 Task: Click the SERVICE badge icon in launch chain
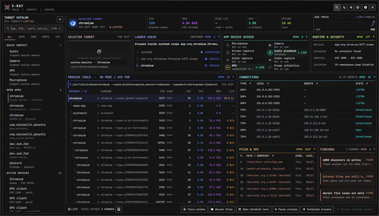[x=206, y=59]
